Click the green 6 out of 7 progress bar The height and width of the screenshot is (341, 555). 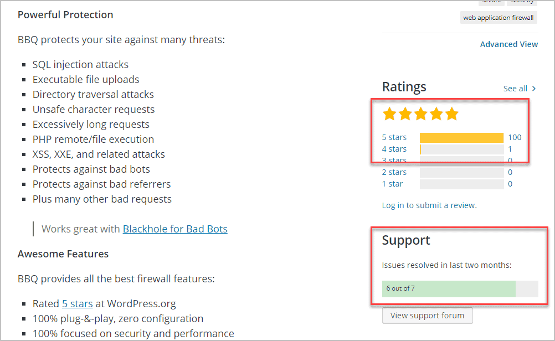[449, 288]
